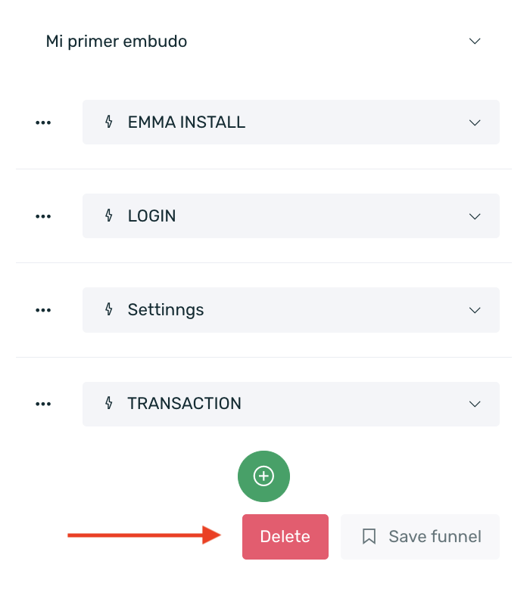Select the Mi primer embudo funnel name

point(117,41)
